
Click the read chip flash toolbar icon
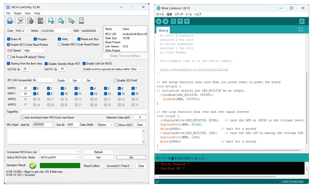pos(30,20)
